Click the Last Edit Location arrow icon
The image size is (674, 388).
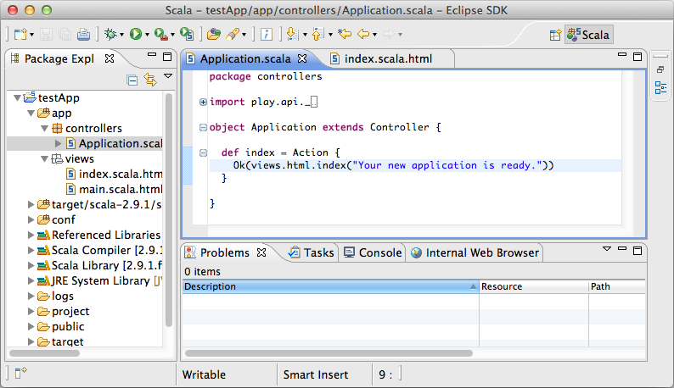tap(344, 35)
